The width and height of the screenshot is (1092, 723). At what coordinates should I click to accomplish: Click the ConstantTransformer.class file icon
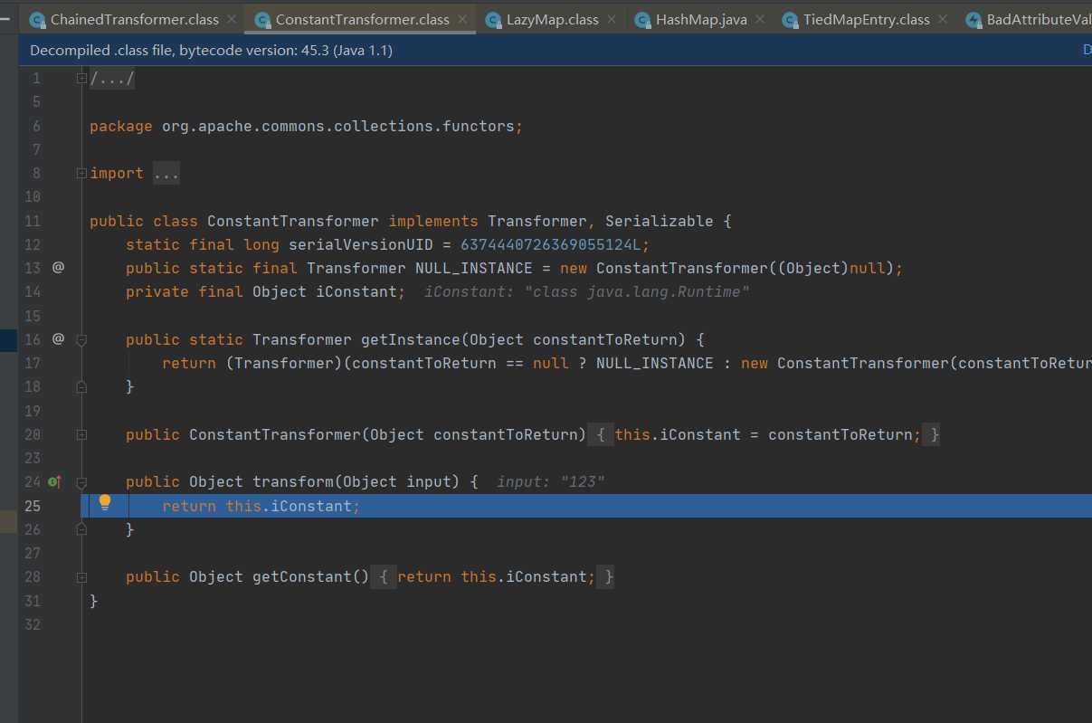click(263, 20)
